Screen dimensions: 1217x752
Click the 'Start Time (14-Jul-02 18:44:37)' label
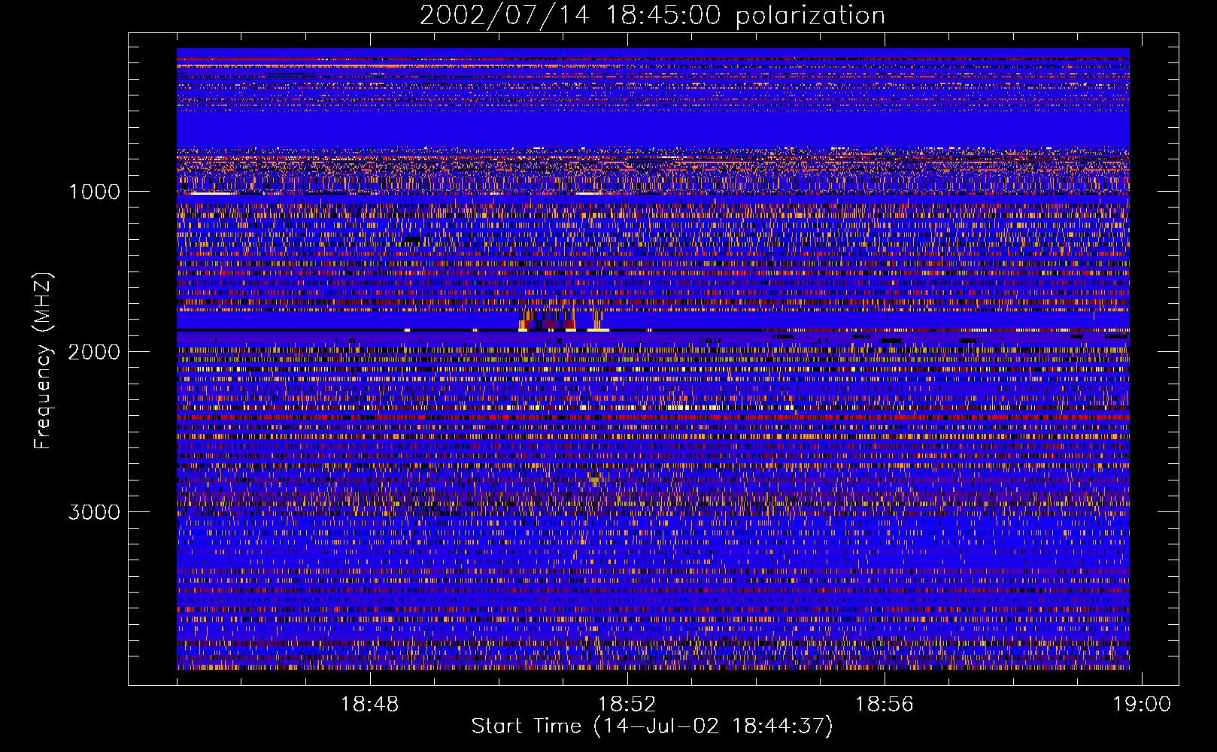coord(652,726)
